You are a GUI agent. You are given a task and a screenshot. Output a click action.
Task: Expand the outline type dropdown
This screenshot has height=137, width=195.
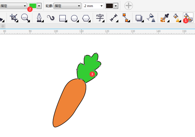click(x=79, y=6)
